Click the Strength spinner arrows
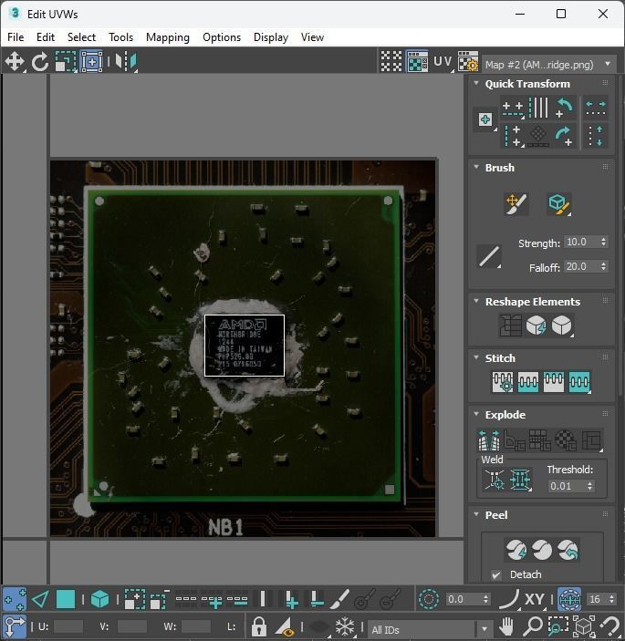Image resolution: width=625 pixels, height=641 pixels. pos(603,242)
